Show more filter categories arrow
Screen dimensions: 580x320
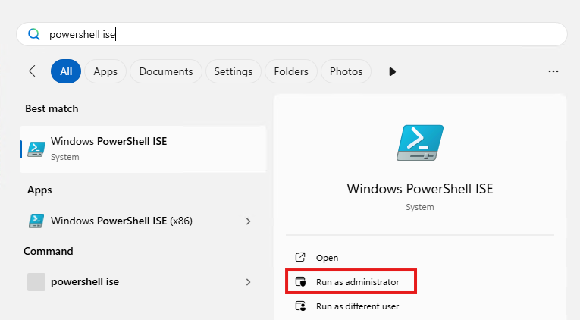(392, 71)
